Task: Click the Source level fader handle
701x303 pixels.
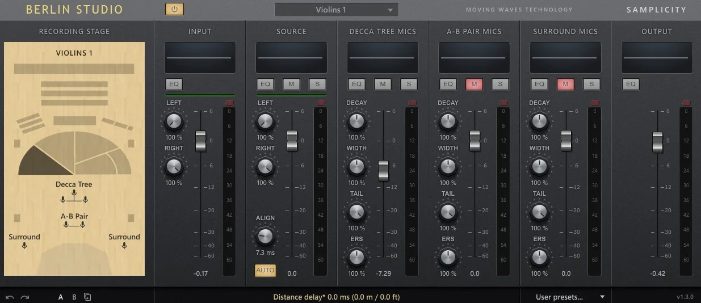Action: click(292, 140)
